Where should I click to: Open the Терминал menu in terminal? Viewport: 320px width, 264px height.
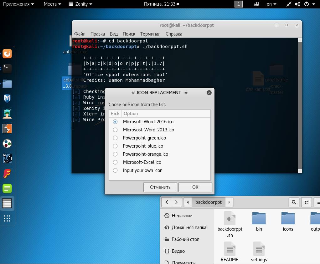click(150, 34)
